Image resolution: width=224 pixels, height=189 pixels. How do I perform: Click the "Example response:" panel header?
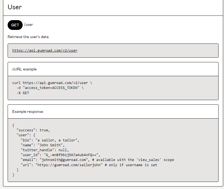point(113,112)
